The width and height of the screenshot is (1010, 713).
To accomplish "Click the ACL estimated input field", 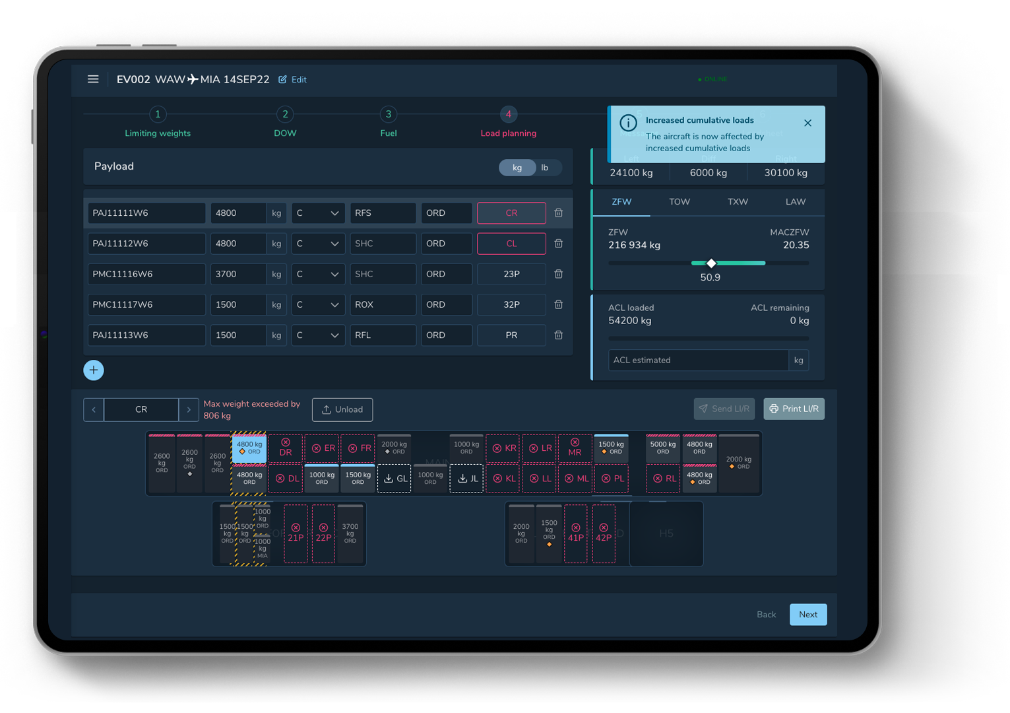I will (698, 360).
